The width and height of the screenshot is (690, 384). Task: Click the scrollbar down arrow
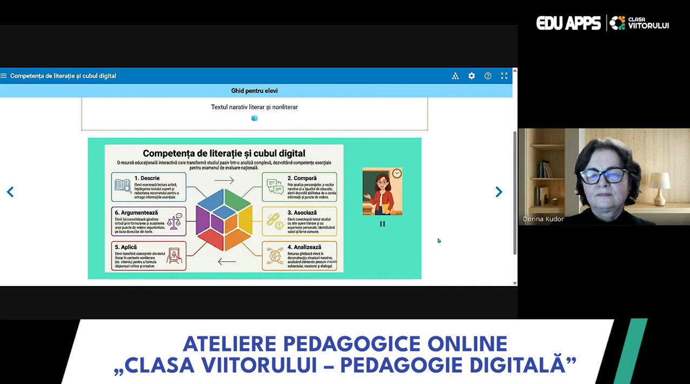tap(515, 283)
